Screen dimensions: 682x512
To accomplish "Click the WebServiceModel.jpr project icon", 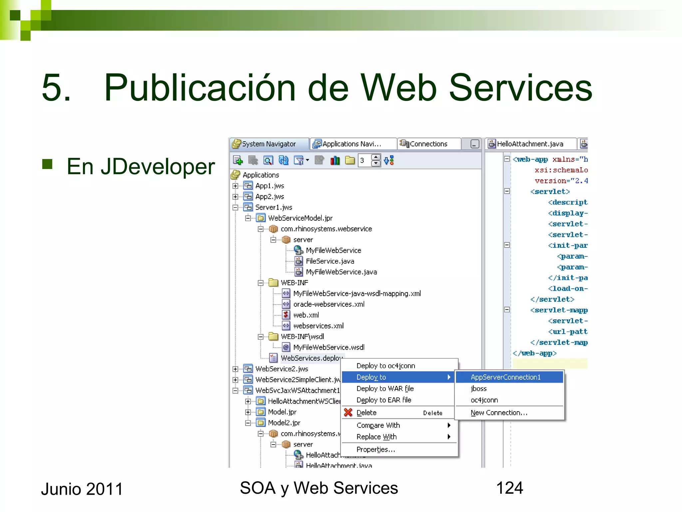I will pos(261,218).
